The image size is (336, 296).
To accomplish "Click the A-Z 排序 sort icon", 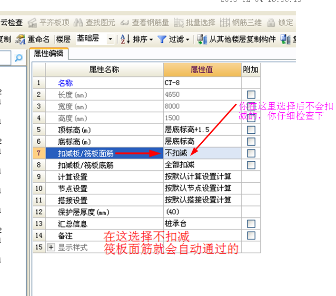I will pos(125,39).
